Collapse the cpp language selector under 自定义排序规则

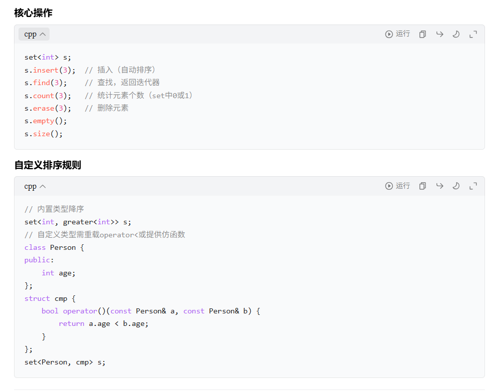click(x=35, y=186)
